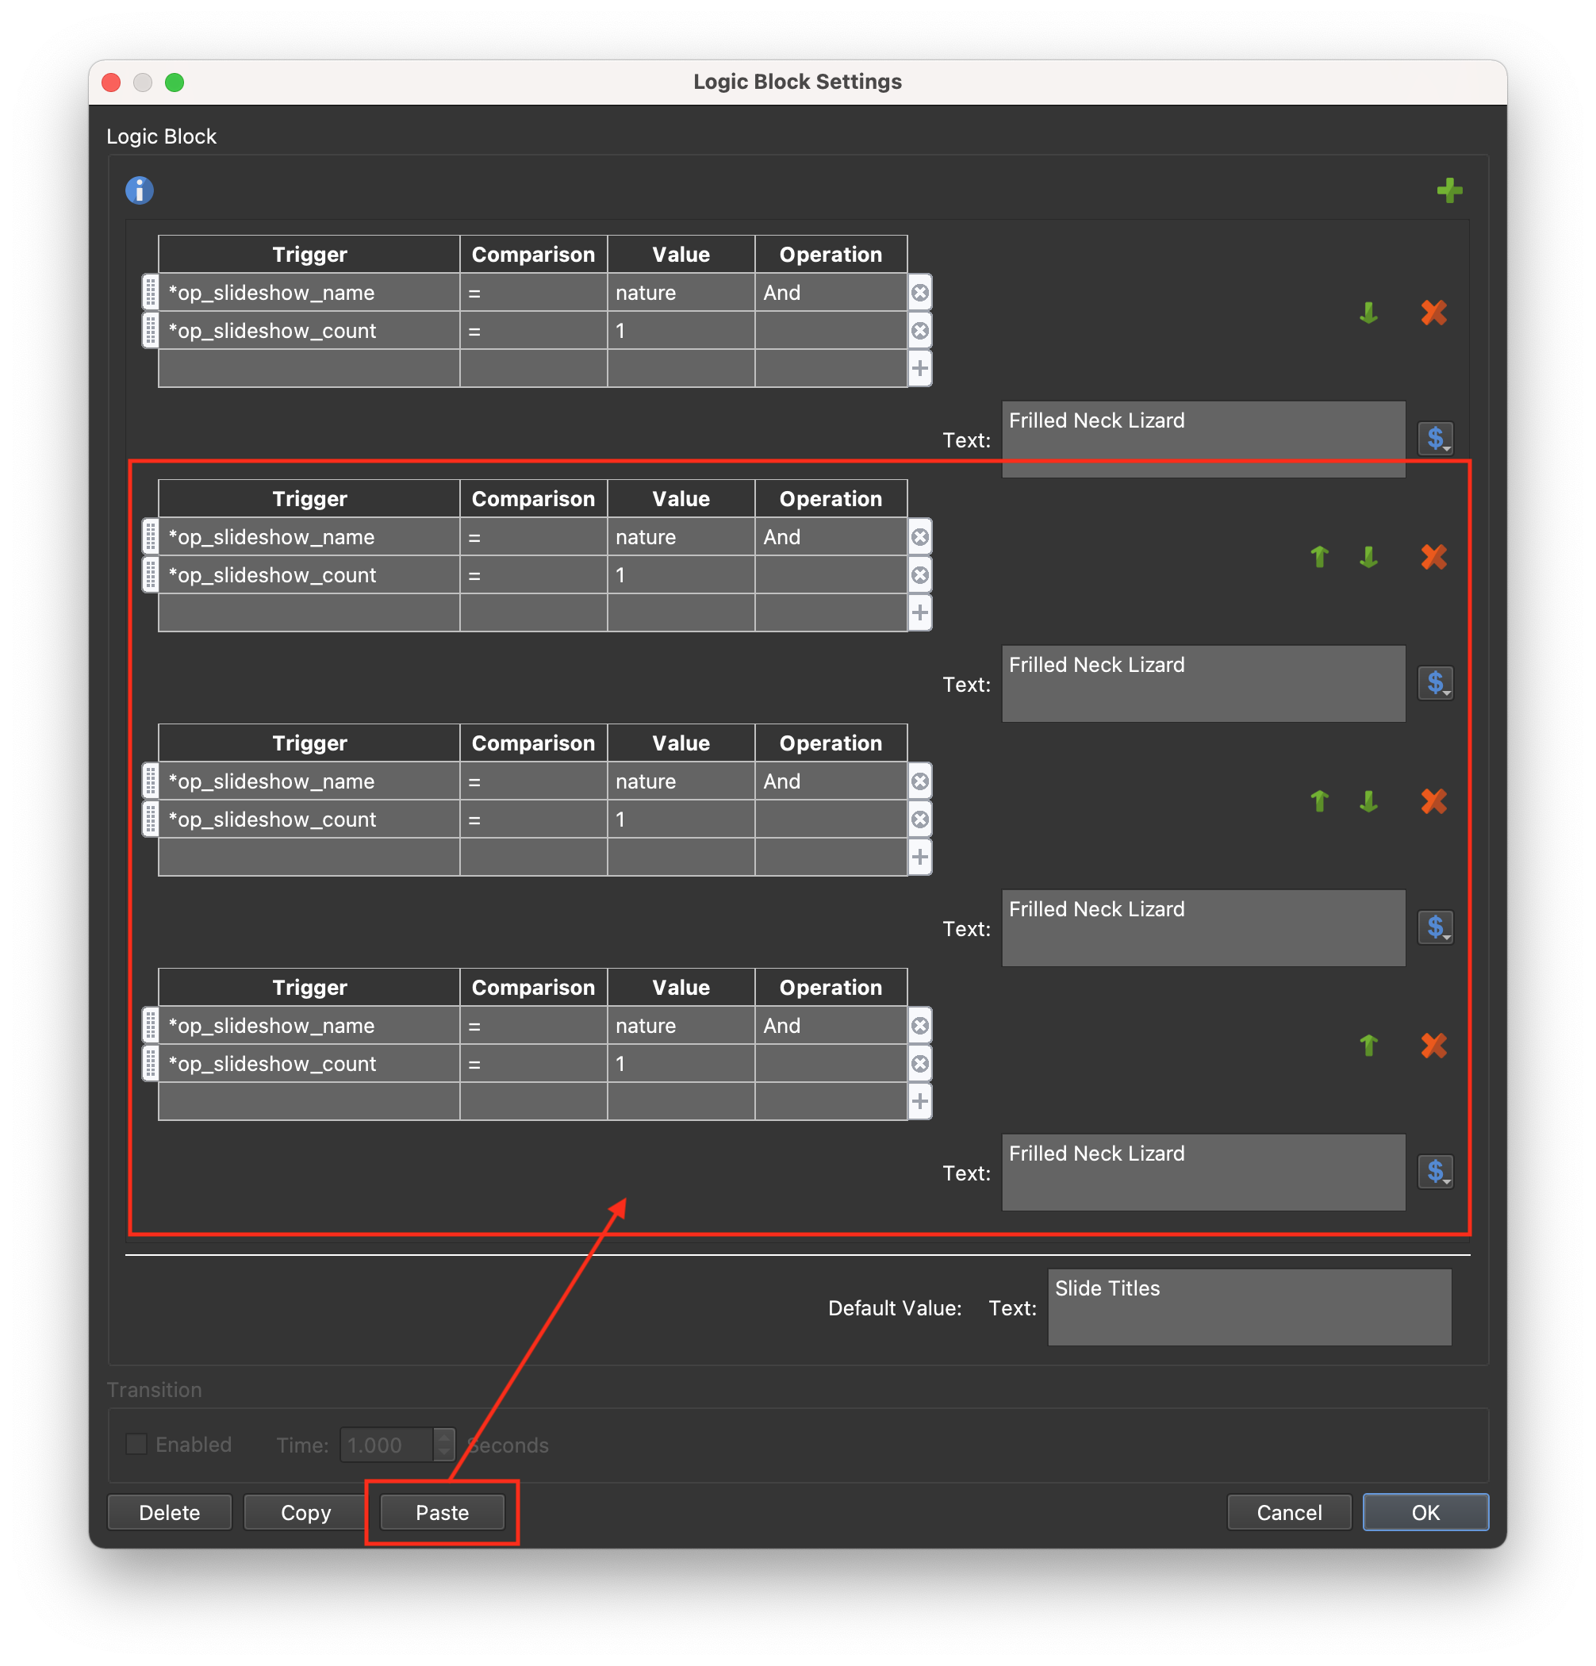Toggle the Transition Enabled checkbox
Screen dimensions: 1596x1666
point(136,1444)
